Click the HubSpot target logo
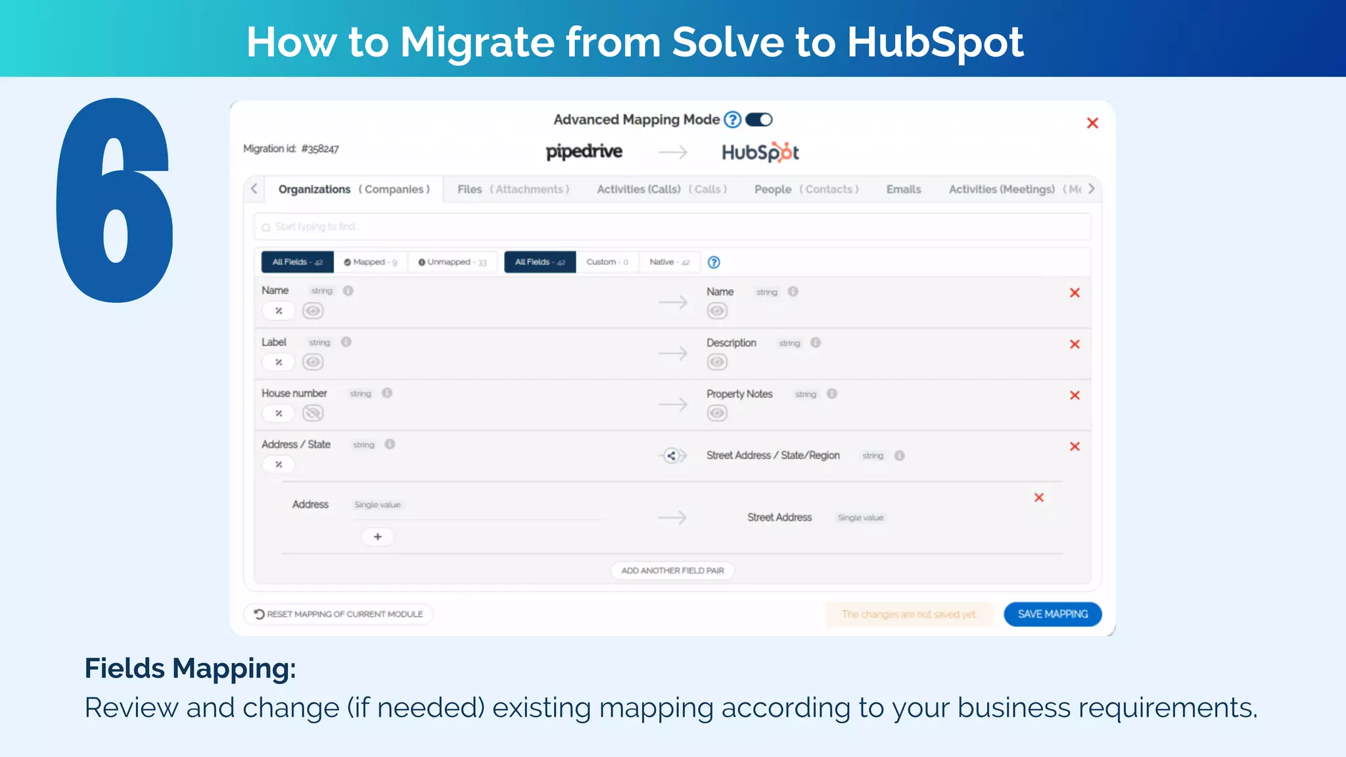This screenshot has height=757, width=1346. tap(760, 152)
